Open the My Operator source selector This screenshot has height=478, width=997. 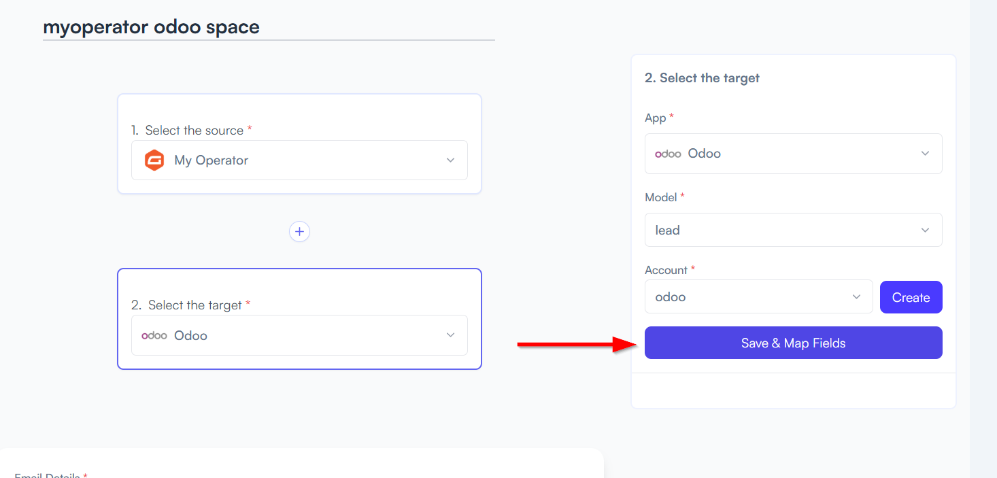pos(299,160)
